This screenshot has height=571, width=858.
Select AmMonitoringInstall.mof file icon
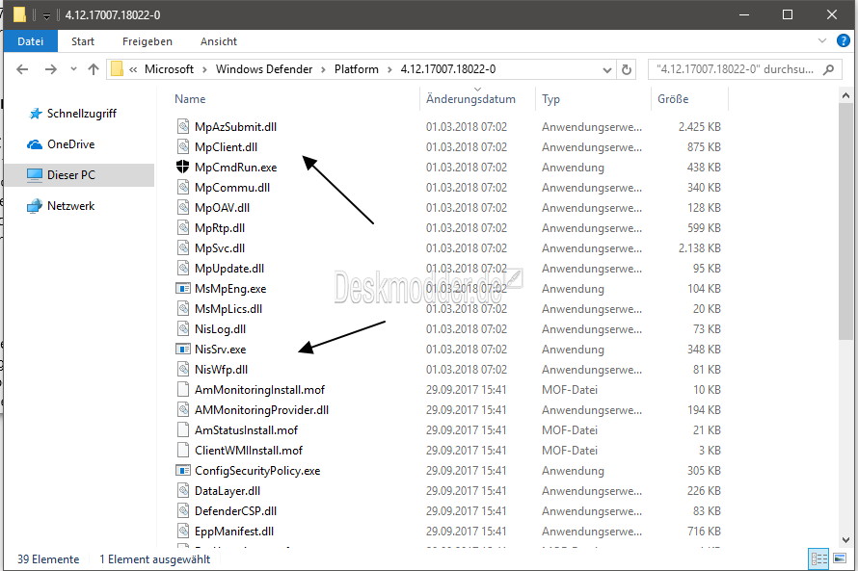[183, 390]
